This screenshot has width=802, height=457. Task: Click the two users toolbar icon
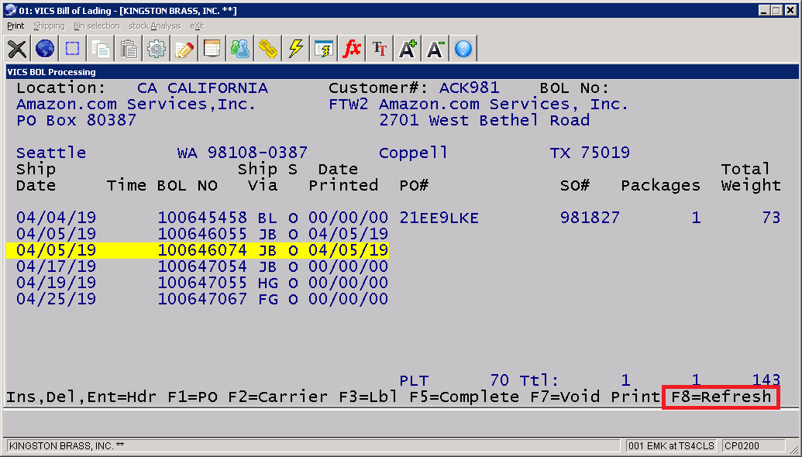[x=240, y=49]
